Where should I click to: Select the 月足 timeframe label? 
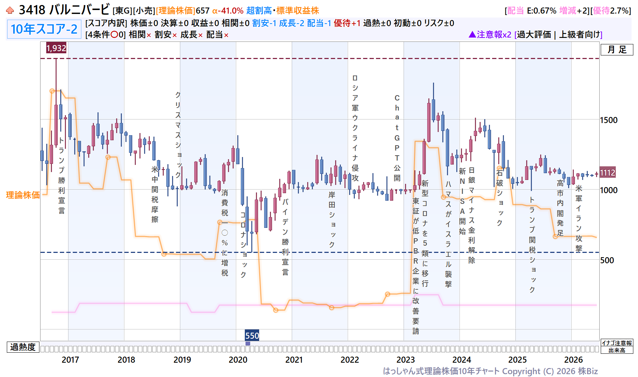click(x=617, y=49)
